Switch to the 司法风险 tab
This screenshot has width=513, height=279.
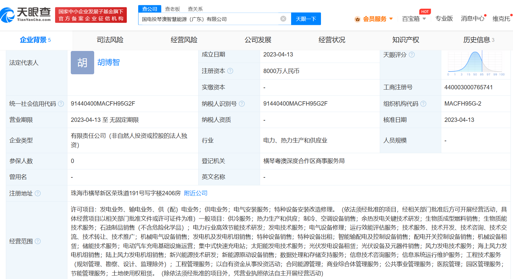110,40
